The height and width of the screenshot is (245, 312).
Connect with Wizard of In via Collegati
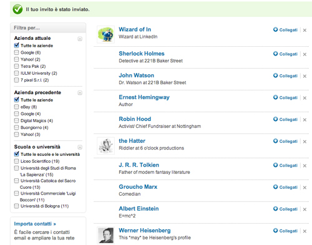(285, 30)
